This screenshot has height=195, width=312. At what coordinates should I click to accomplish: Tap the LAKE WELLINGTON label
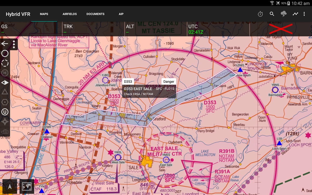tap(205, 153)
